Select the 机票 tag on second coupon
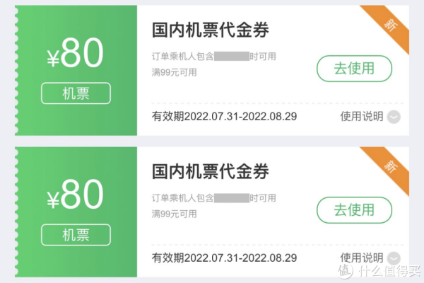The height and width of the screenshot is (283, 424). point(76,234)
